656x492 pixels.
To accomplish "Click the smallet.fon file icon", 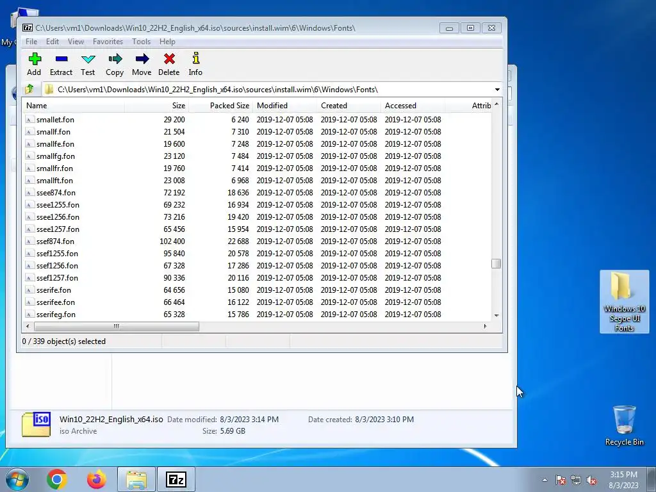I will click(29, 120).
